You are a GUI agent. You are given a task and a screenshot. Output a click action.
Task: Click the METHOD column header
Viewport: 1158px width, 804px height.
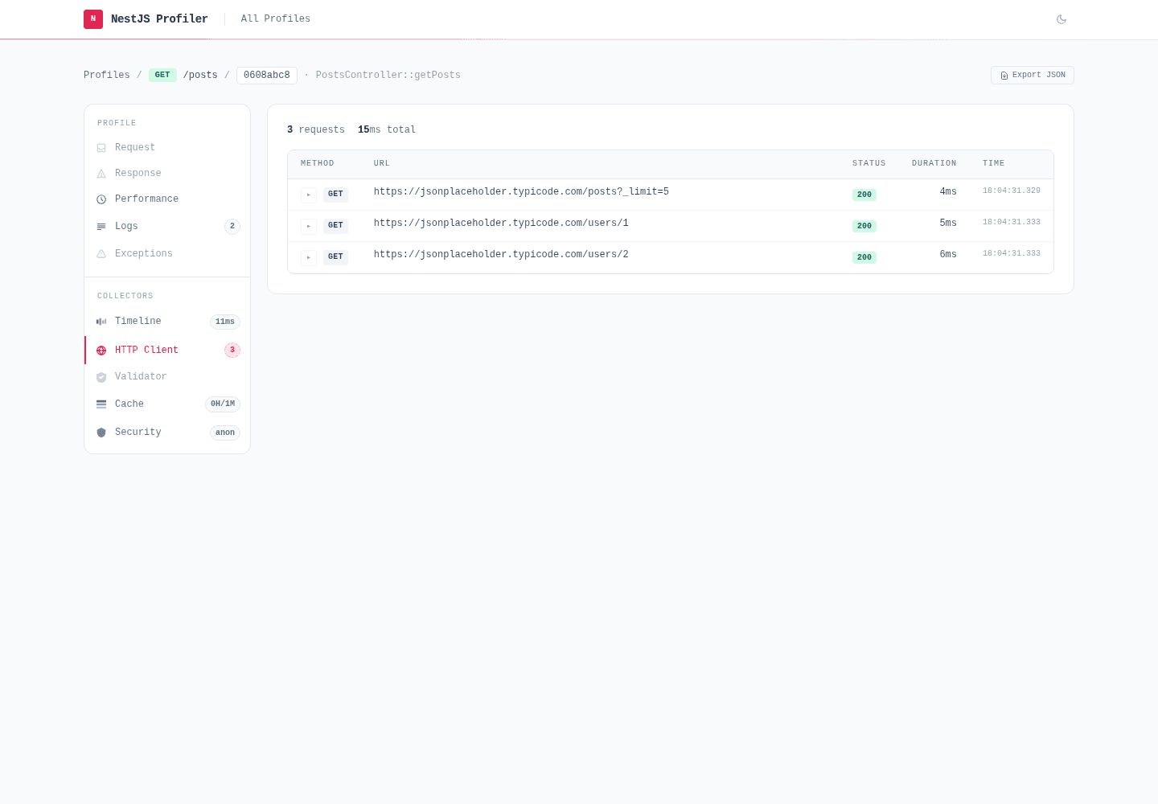coord(318,163)
